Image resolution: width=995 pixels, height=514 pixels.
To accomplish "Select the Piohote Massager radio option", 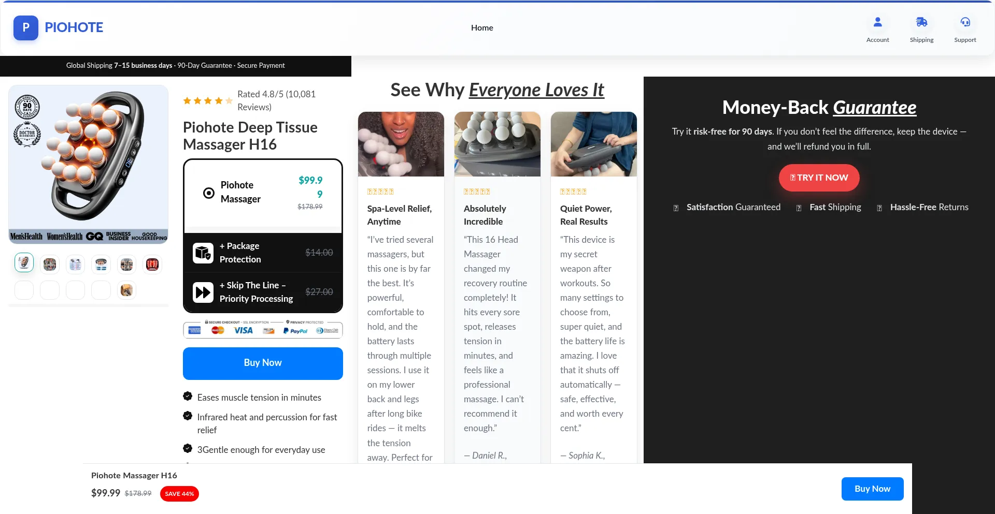I will 209,193.
